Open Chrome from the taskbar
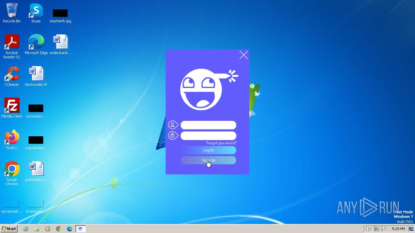415x233 pixels. coord(59,229)
